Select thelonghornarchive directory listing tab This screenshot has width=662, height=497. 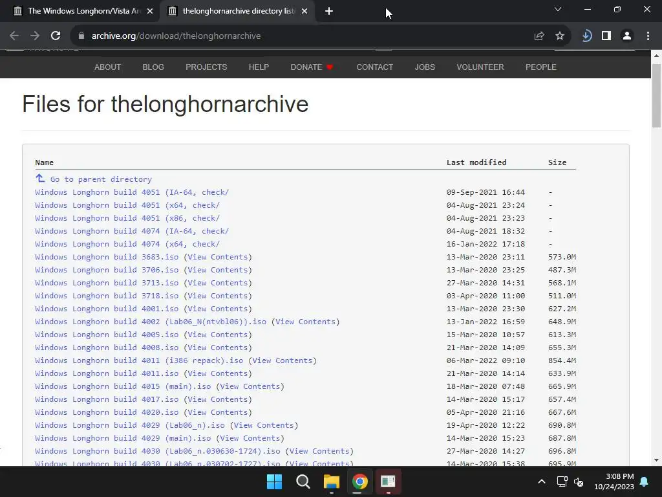tap(239, 11)
